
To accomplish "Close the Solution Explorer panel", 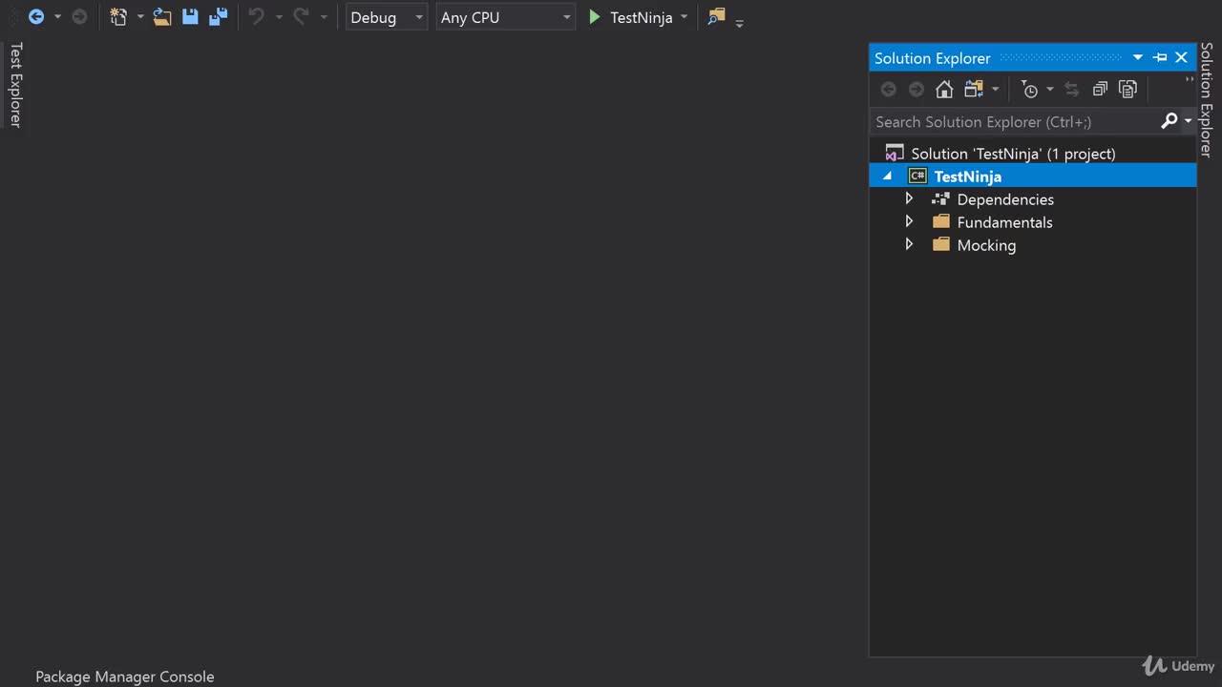I will [1181, 57].
